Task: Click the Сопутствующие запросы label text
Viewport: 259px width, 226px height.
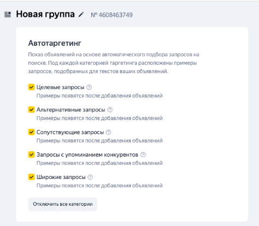Action: click(70, 132)
